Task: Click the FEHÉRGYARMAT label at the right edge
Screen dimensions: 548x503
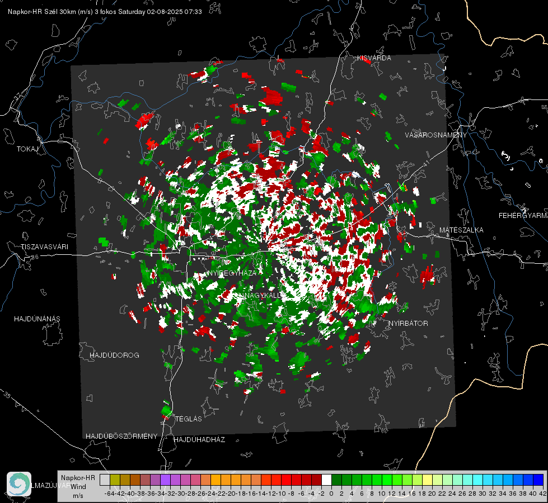Action: (x=523, y=216)
